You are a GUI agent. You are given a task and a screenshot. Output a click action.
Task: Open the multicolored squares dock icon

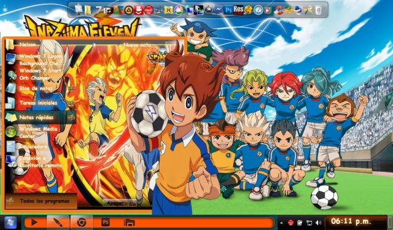click(x=119, y=10)
